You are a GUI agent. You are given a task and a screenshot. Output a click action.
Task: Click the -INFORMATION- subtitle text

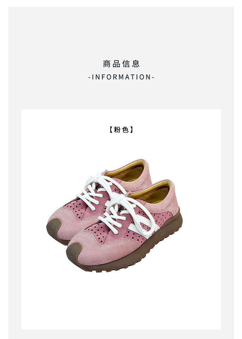coord(121,77)
